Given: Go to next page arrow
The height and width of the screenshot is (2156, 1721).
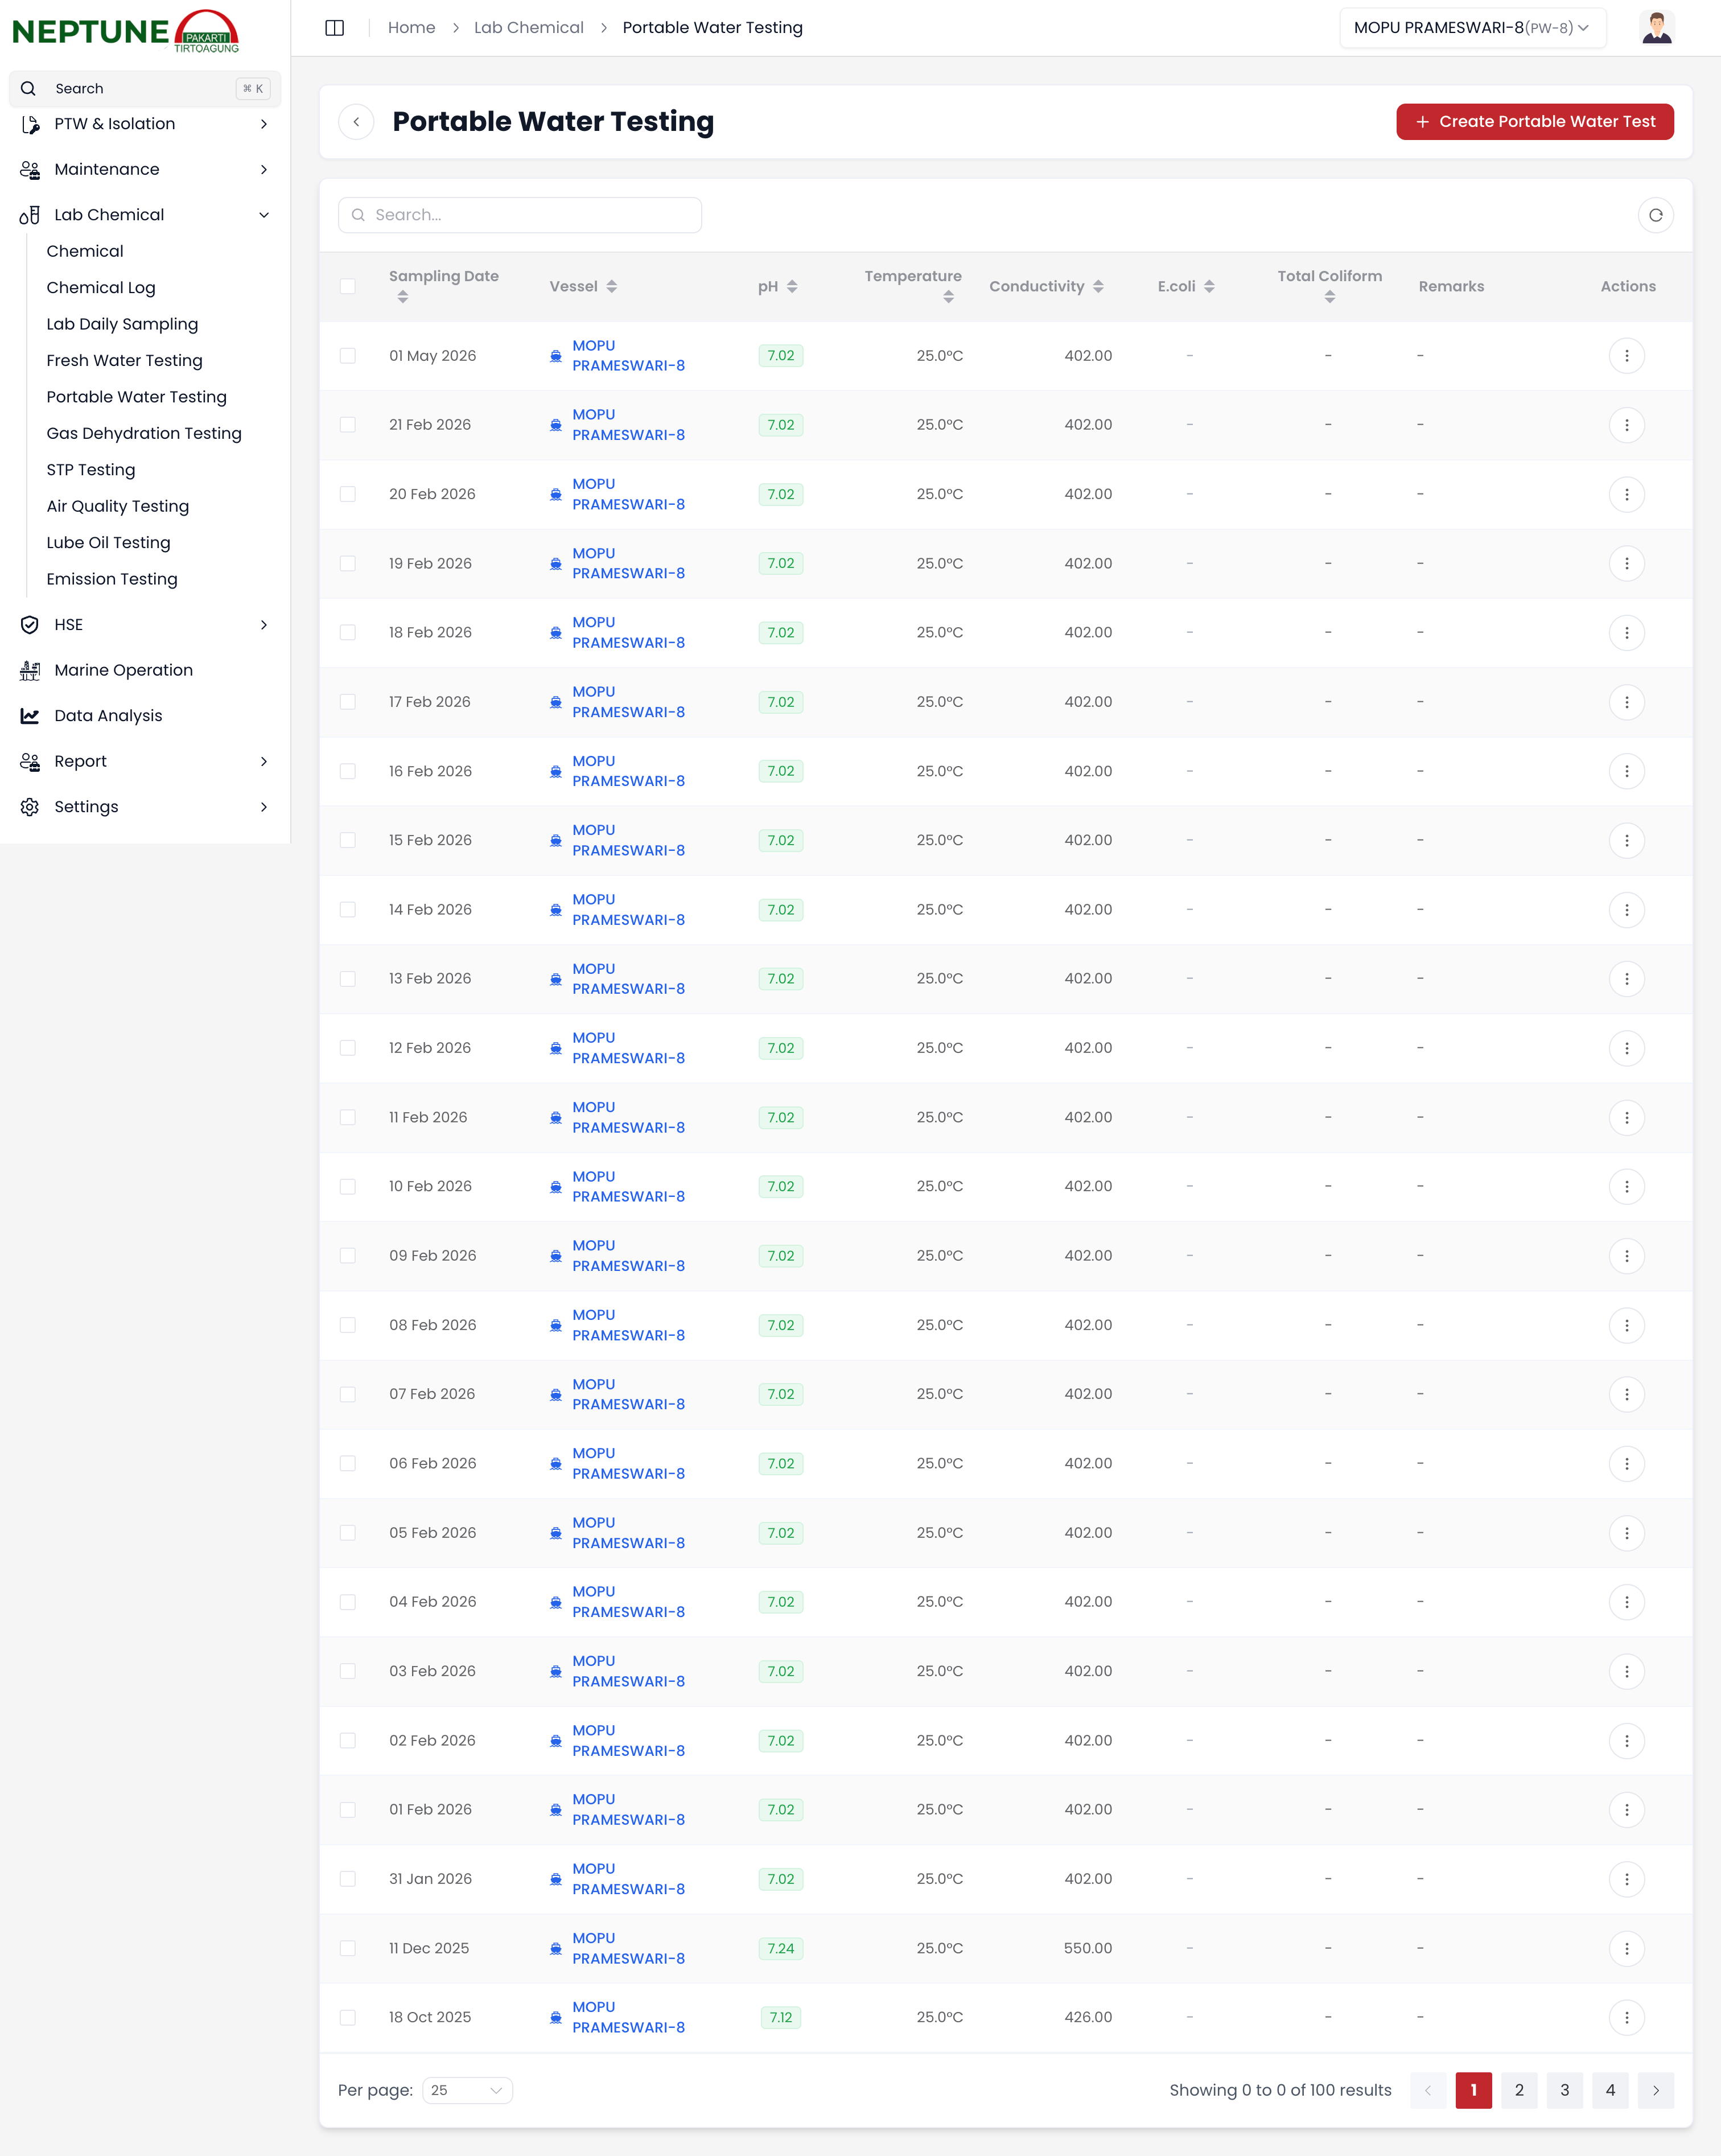Looking at the screenshot, I should click(x=1655, y=2090).
